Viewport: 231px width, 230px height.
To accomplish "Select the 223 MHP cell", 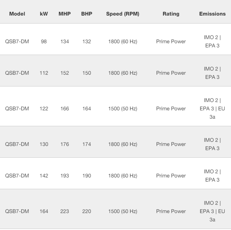I will 65,211.
